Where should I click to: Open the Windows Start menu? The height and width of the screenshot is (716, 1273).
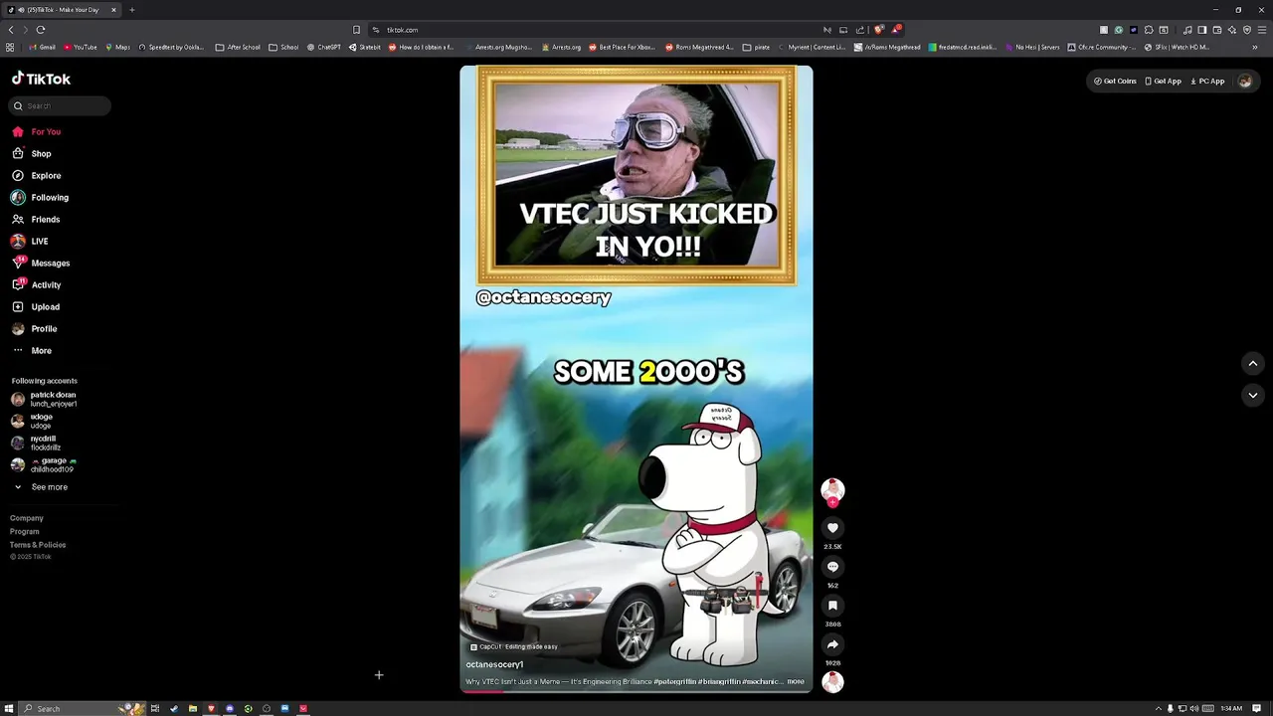pos(10,708)
